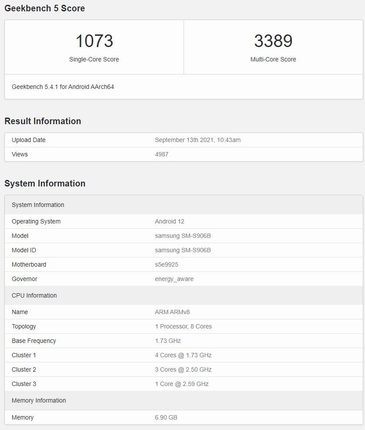Select the views count 4987
The height and width of the screenshot is (430, 365).
click(x=161, y=154)
